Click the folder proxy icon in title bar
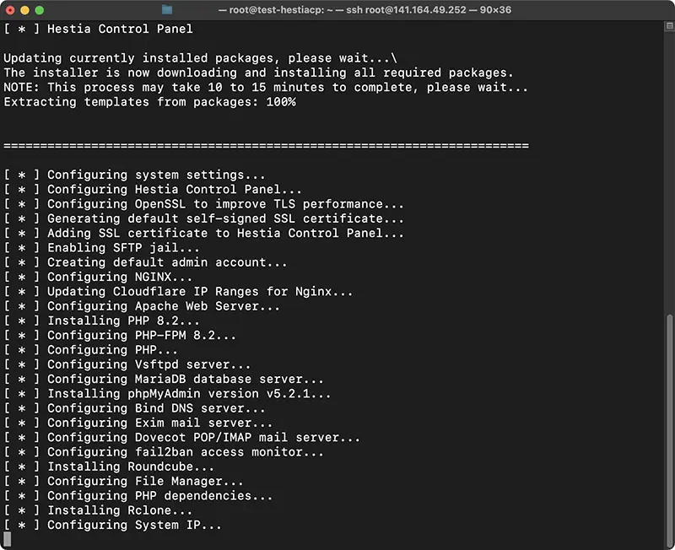This screenshot has height=550, width=675. 167,9
